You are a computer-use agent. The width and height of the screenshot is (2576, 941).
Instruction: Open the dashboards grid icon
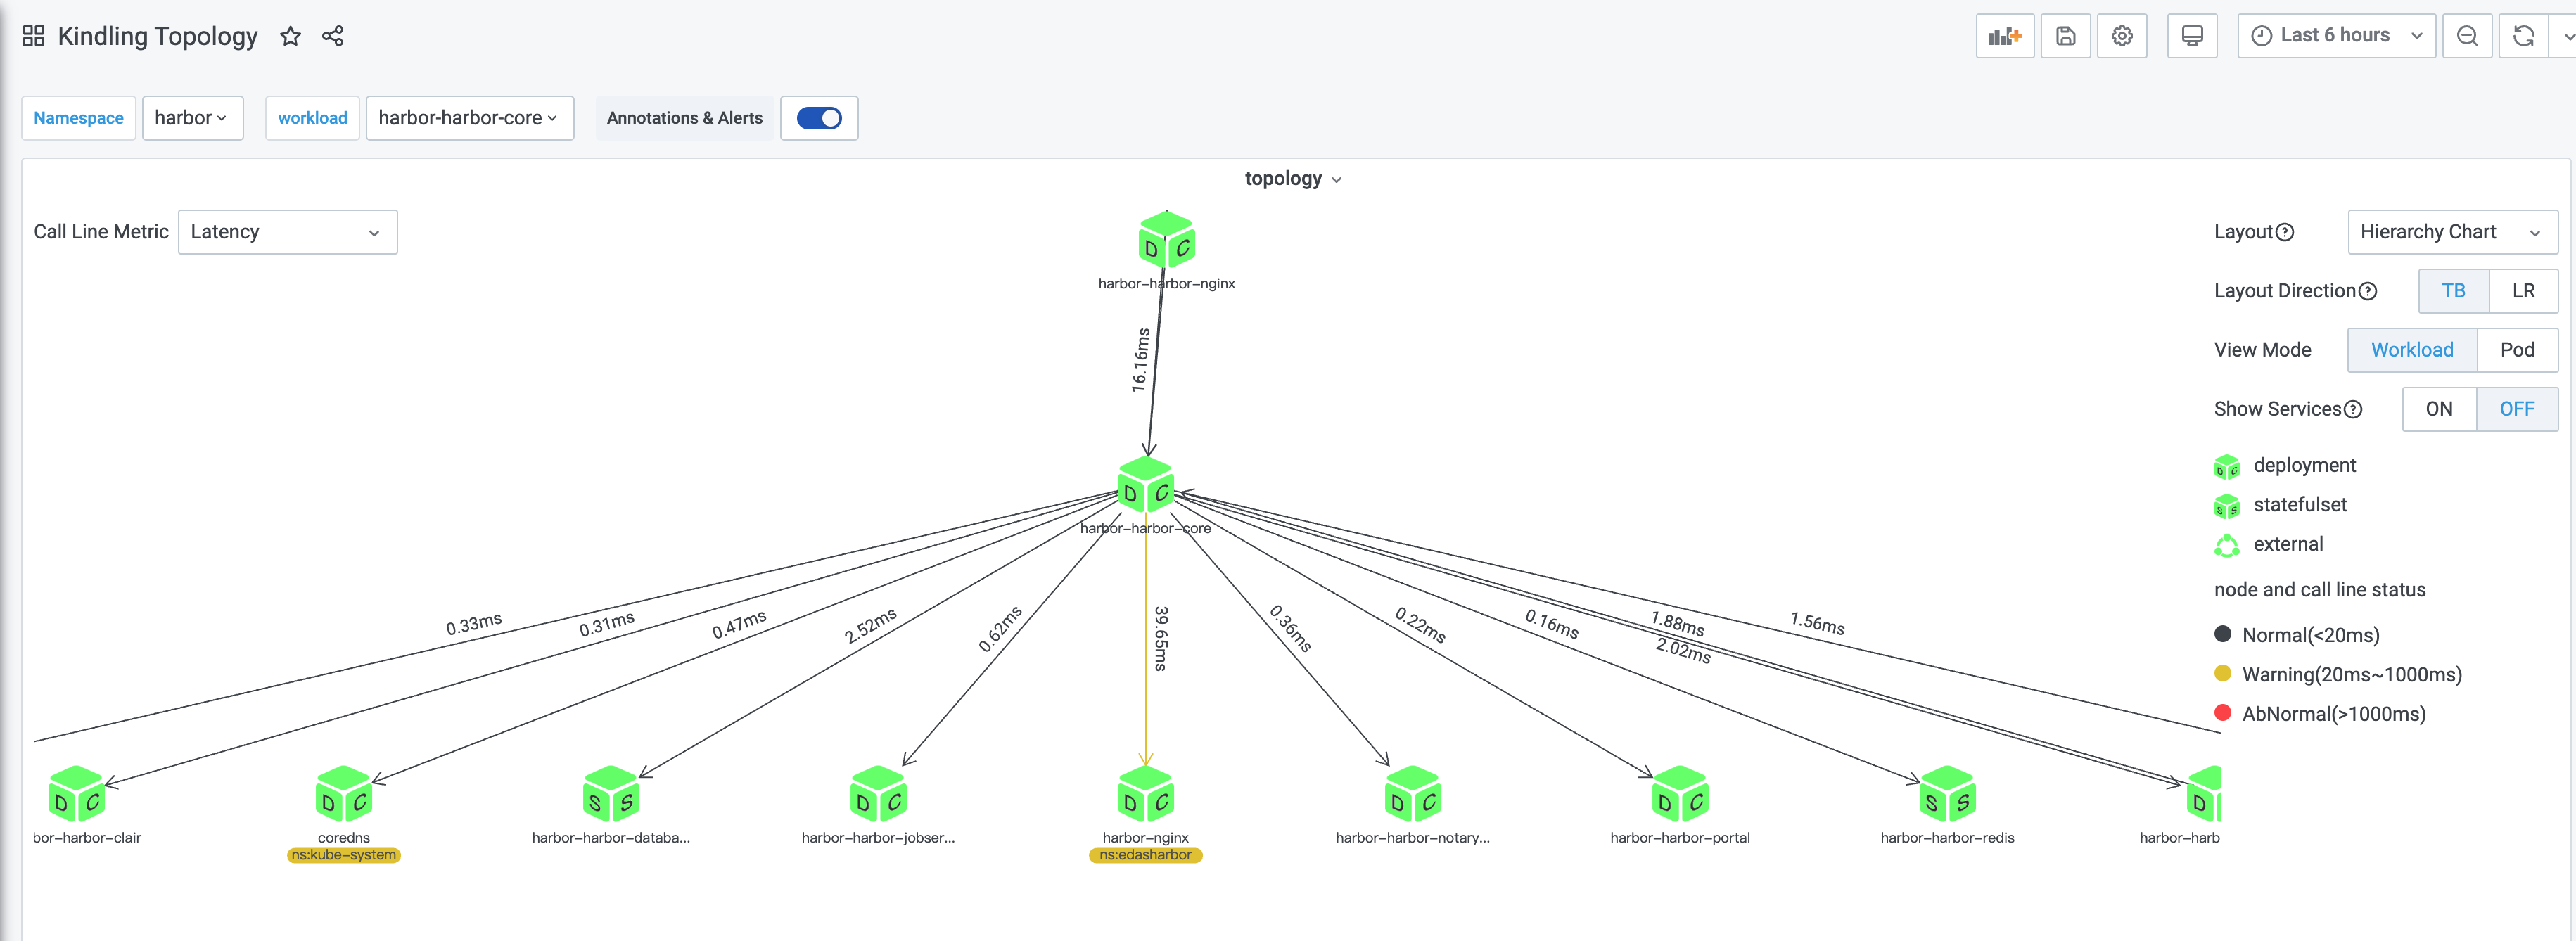pos(34,37)
